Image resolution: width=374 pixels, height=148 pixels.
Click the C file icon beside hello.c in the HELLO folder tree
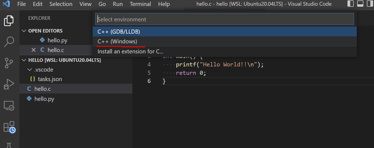[29, 89]
